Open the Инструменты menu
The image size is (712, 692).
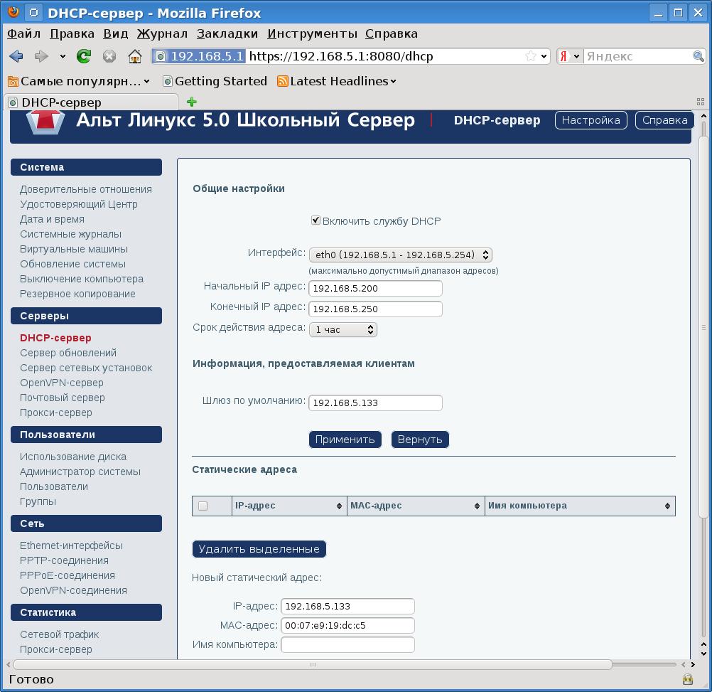tap(312, 33)
